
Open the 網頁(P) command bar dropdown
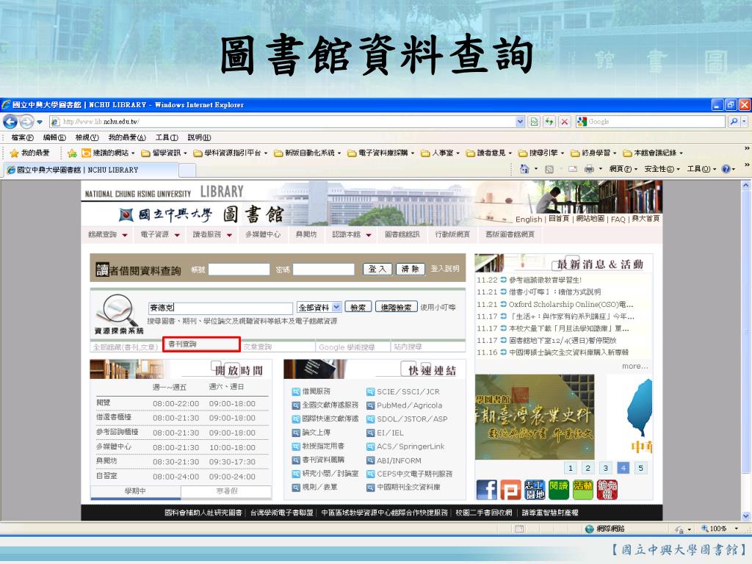[x=623, y=169]
